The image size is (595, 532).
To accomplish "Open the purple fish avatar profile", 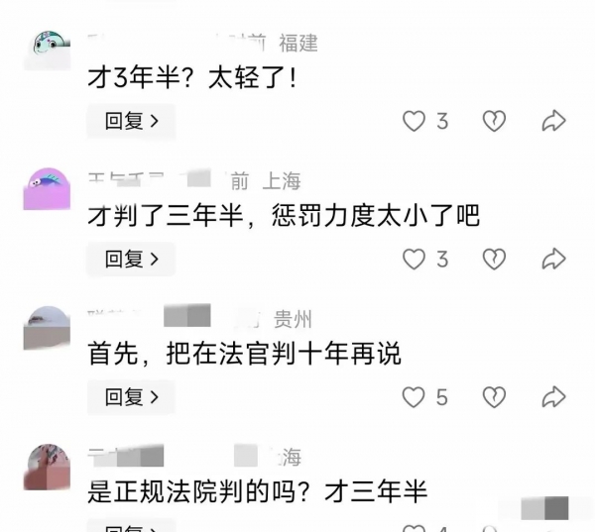I will click(x=47, y=189).
